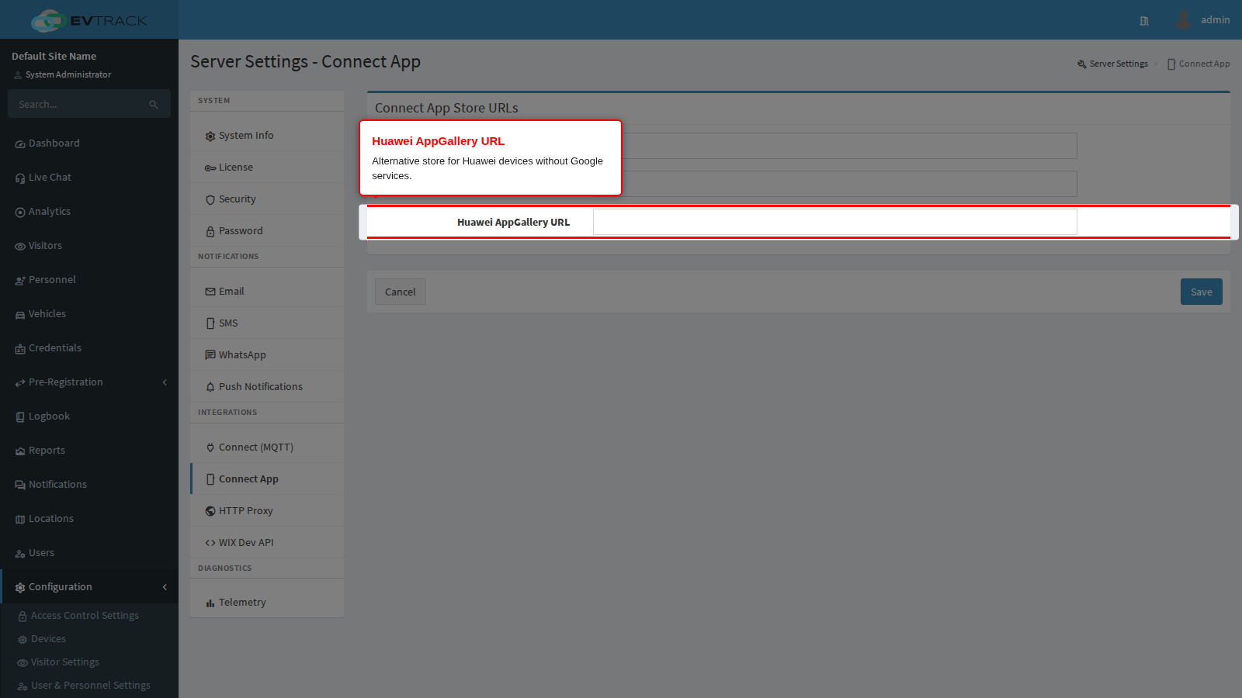Click the admin username in top bar
Screen dimensions: 1242x698
click(x=1215, y=20)
